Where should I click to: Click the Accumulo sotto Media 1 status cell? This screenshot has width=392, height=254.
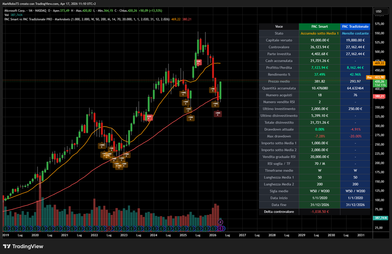pos(319,33)
